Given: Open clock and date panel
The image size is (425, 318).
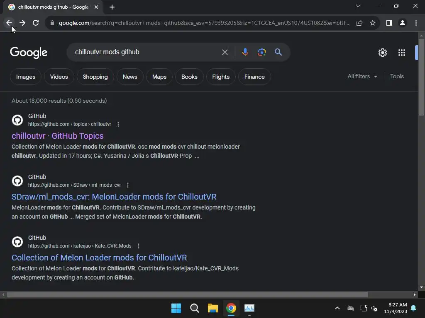Looking at the screenshot, I should tap(396, 308).
